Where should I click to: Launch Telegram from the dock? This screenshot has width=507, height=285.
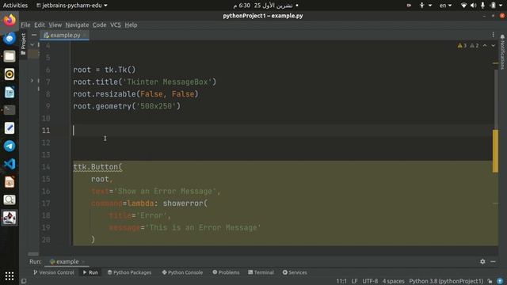pyautogui.click(x=10, y=146)
